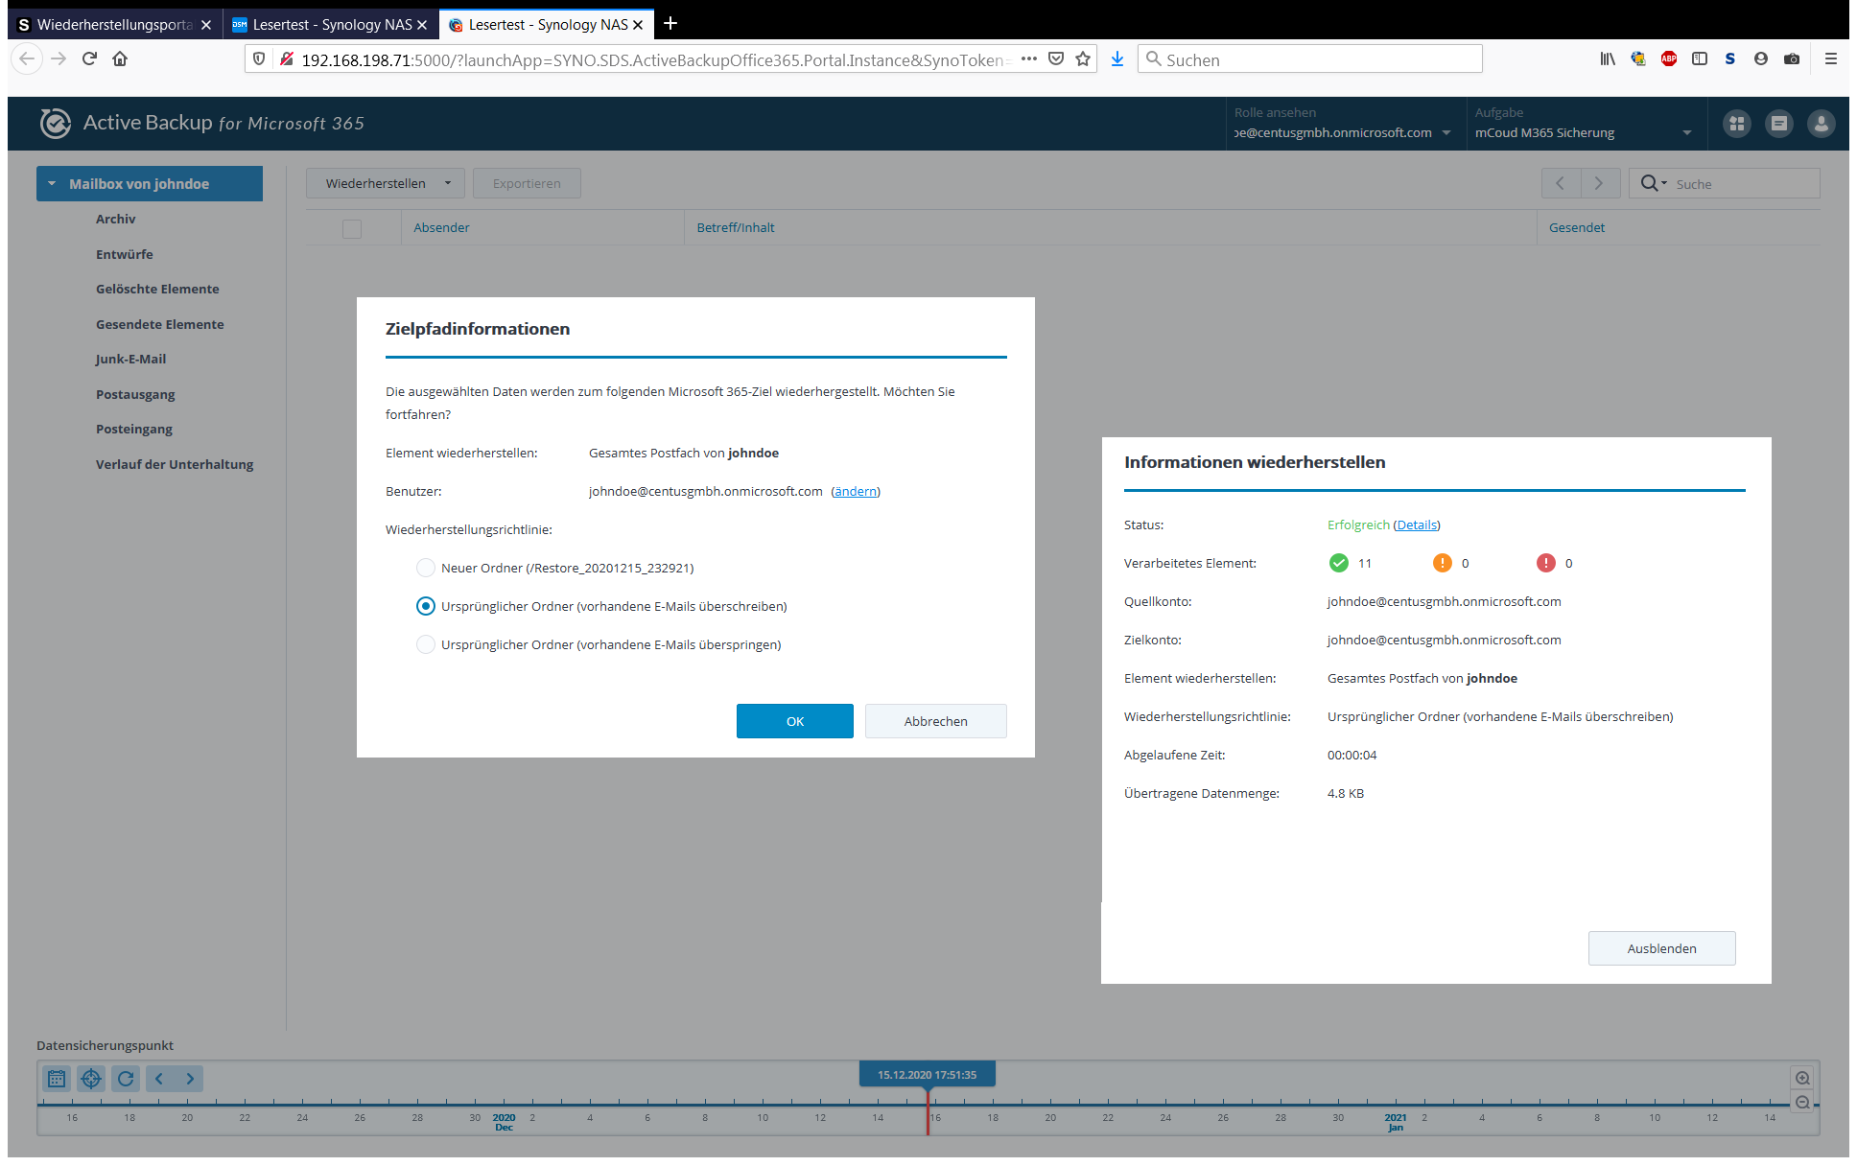Image resolution: width=1857 pixels, height=1166 pixels.
Task: Open the Posteingang folder
Action: coord(134,429)
